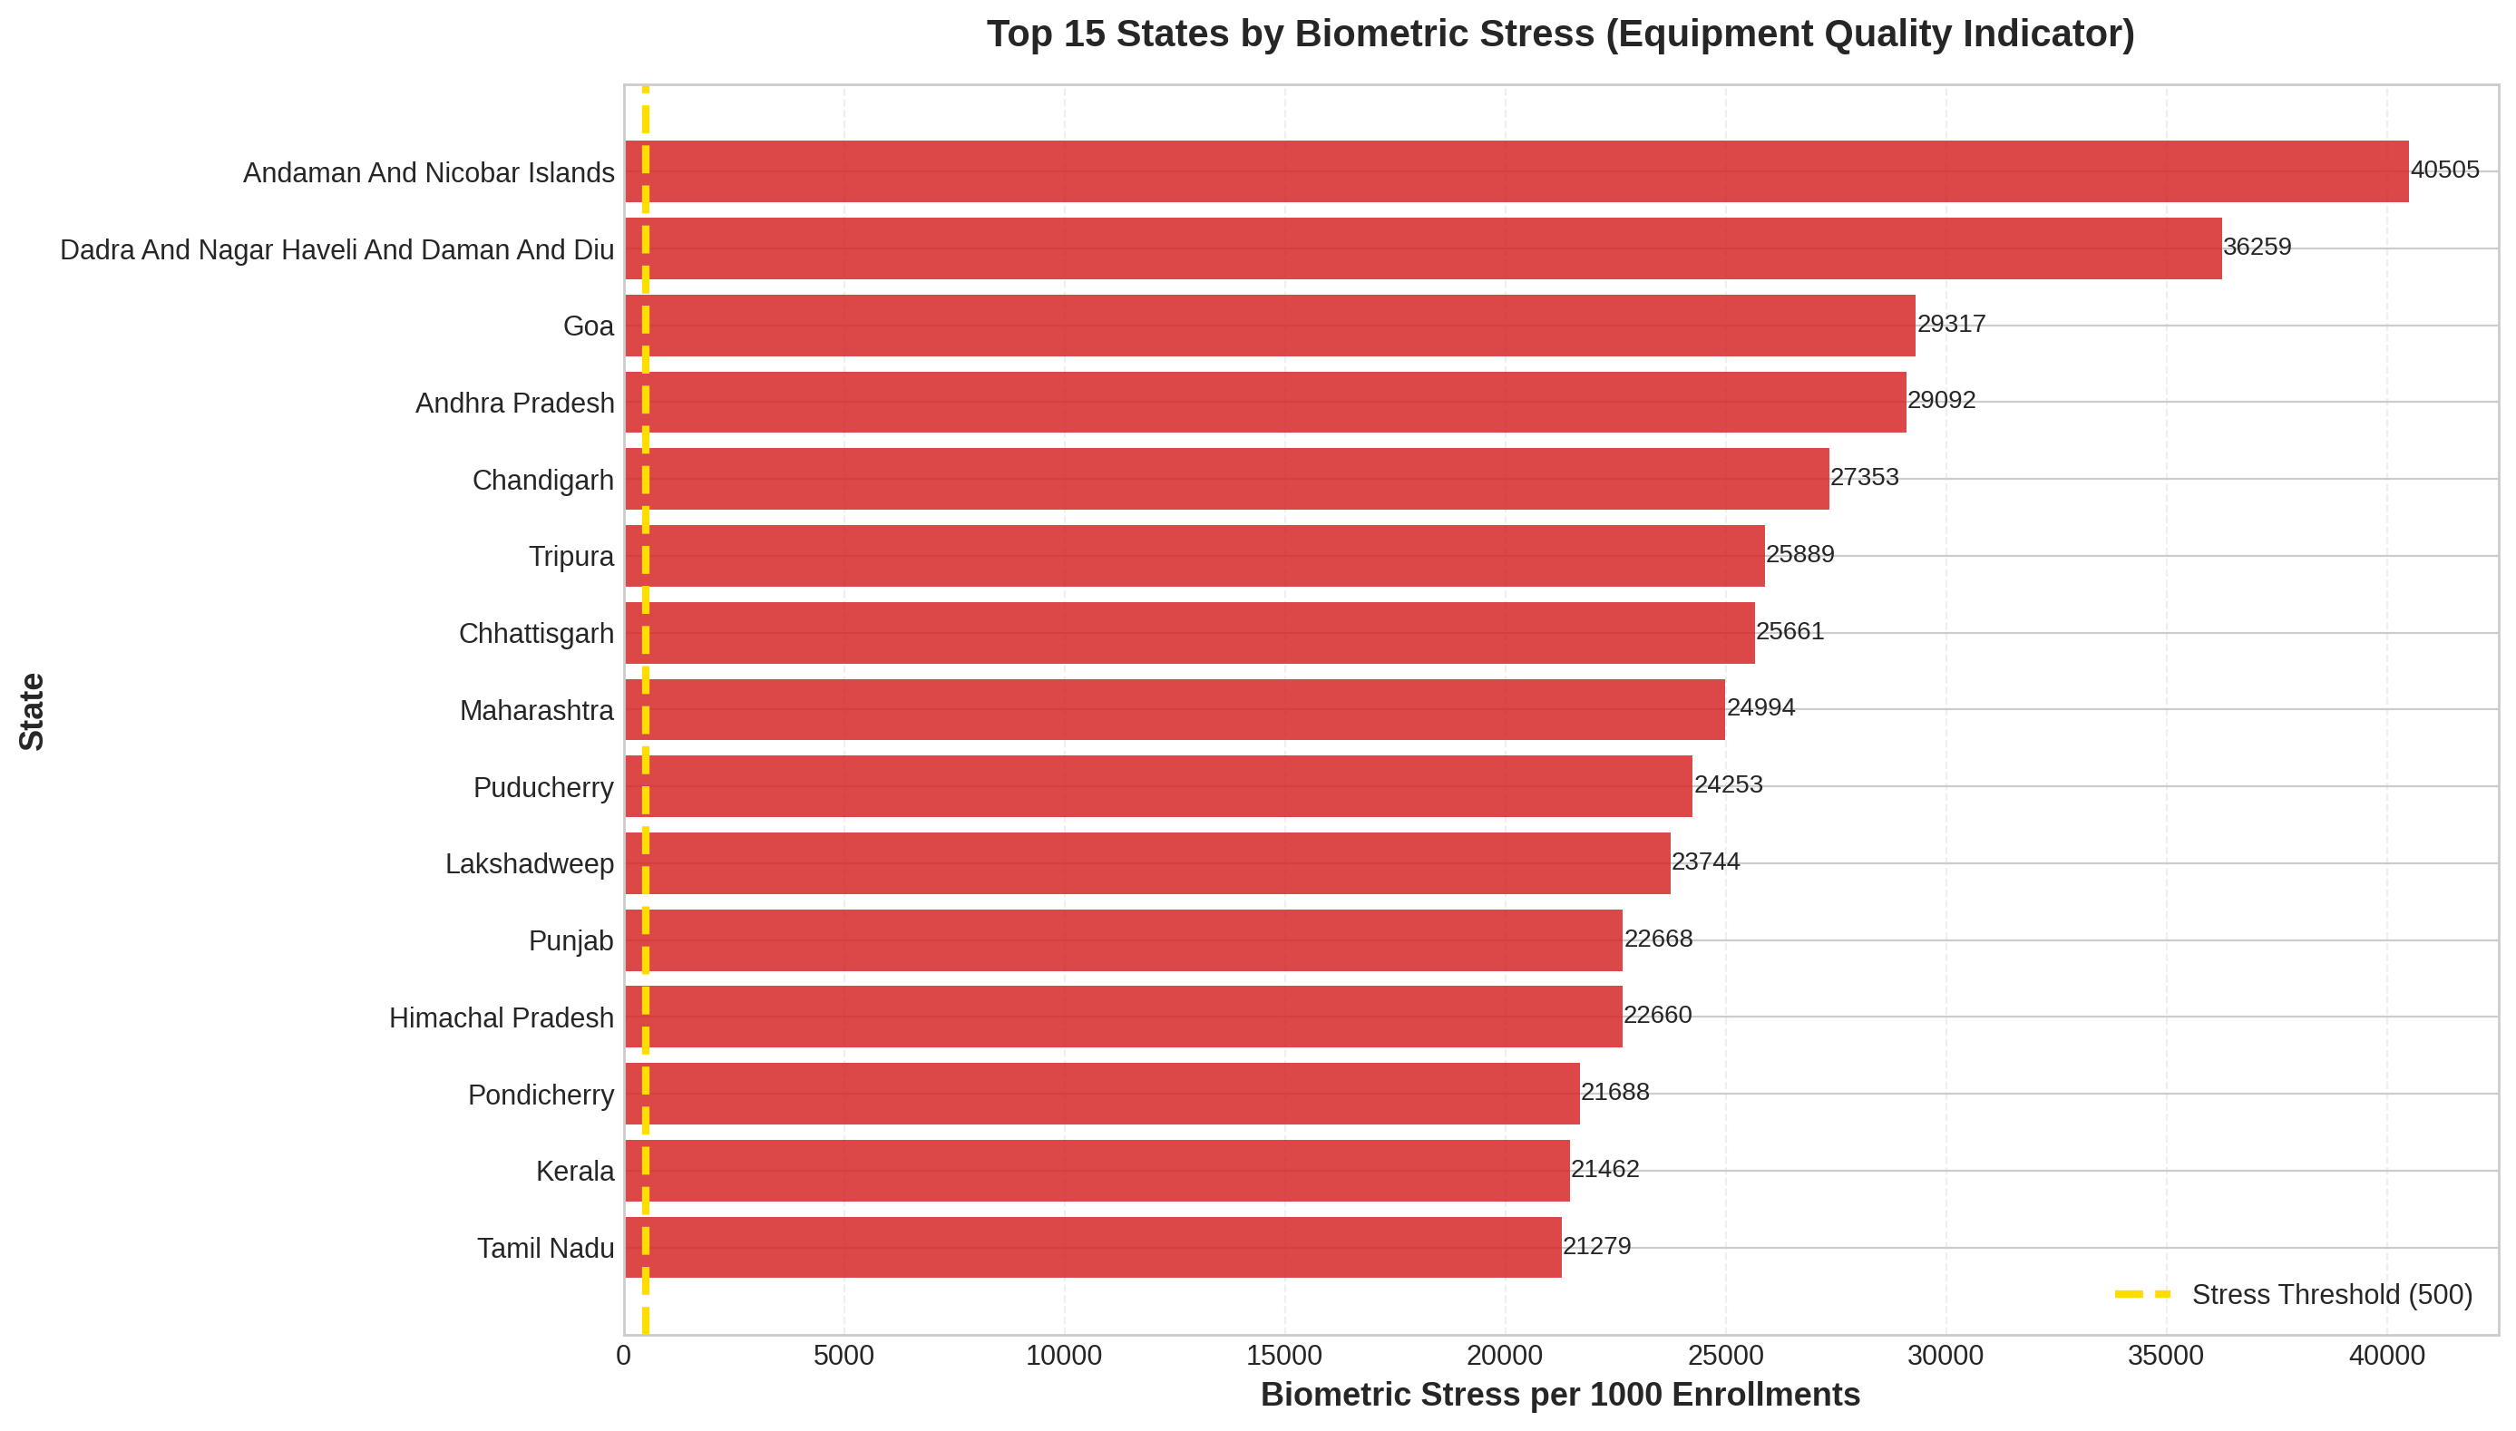Image resolution: width=2516 pixels, height=1431 pixels.
Task: Click the Andaman And Nicobar Islands bar
Action: pyautogui.click(x=1516, y=172)
